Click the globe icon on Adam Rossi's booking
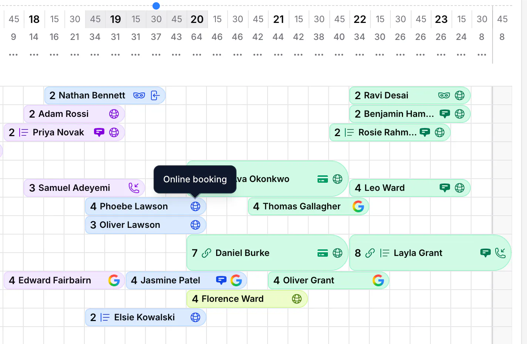Image resolution: width=527 pixels, height=344 pixels. [x=114, y=114]
